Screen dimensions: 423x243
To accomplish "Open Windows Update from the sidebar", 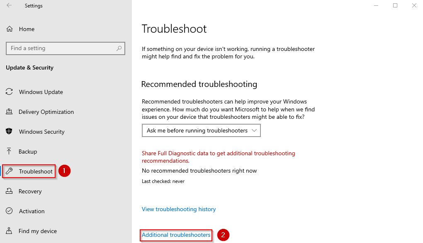I will 41,92.
